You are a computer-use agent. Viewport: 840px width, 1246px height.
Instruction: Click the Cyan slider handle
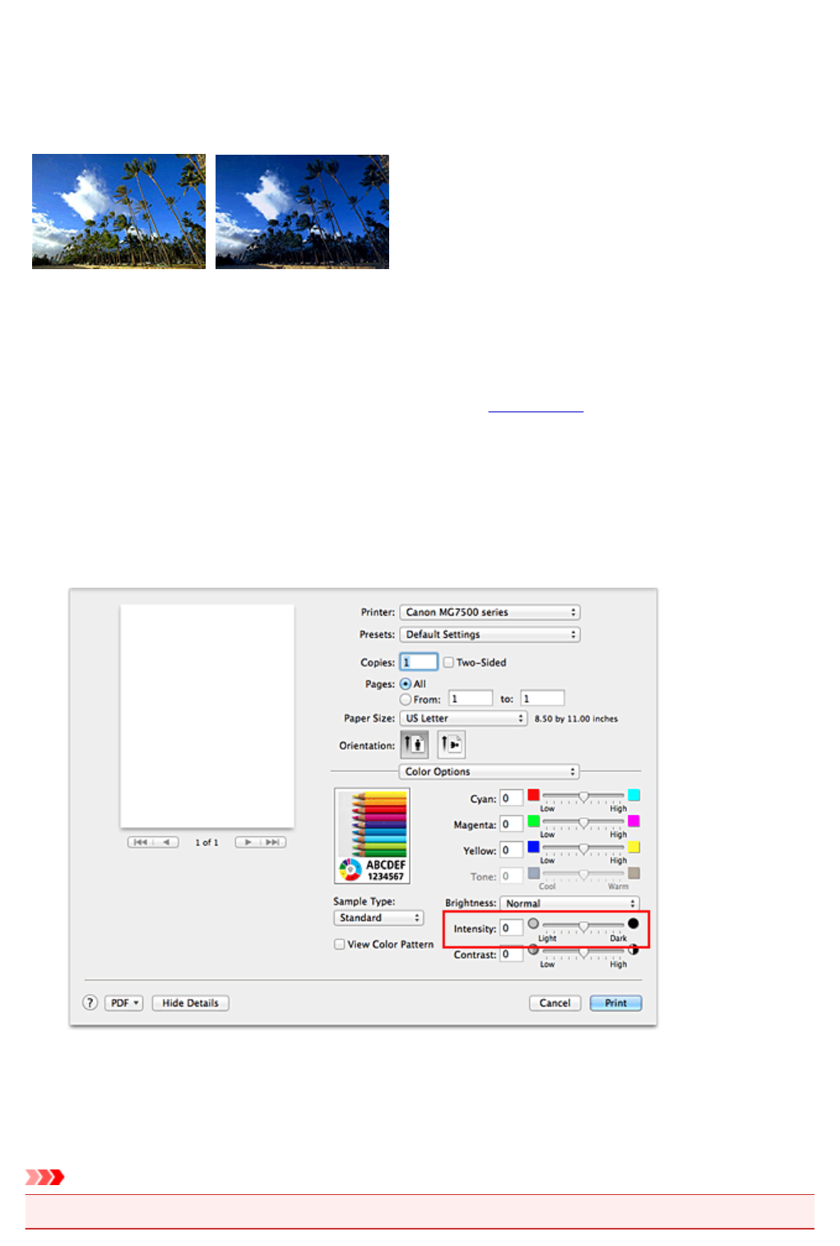pos(583,797)
